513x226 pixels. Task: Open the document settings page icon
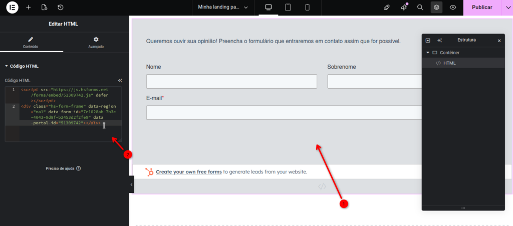44,8
